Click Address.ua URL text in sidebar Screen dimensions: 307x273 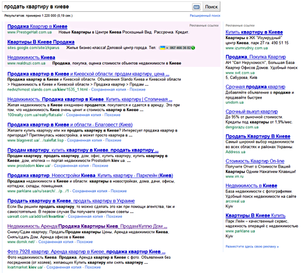click(235, 152)
